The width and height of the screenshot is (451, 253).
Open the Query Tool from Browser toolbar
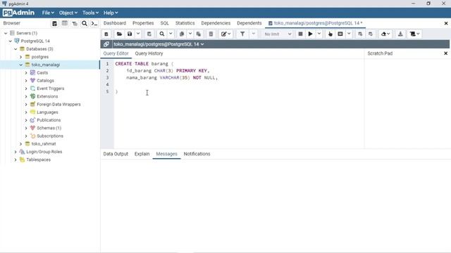(54, 23)
